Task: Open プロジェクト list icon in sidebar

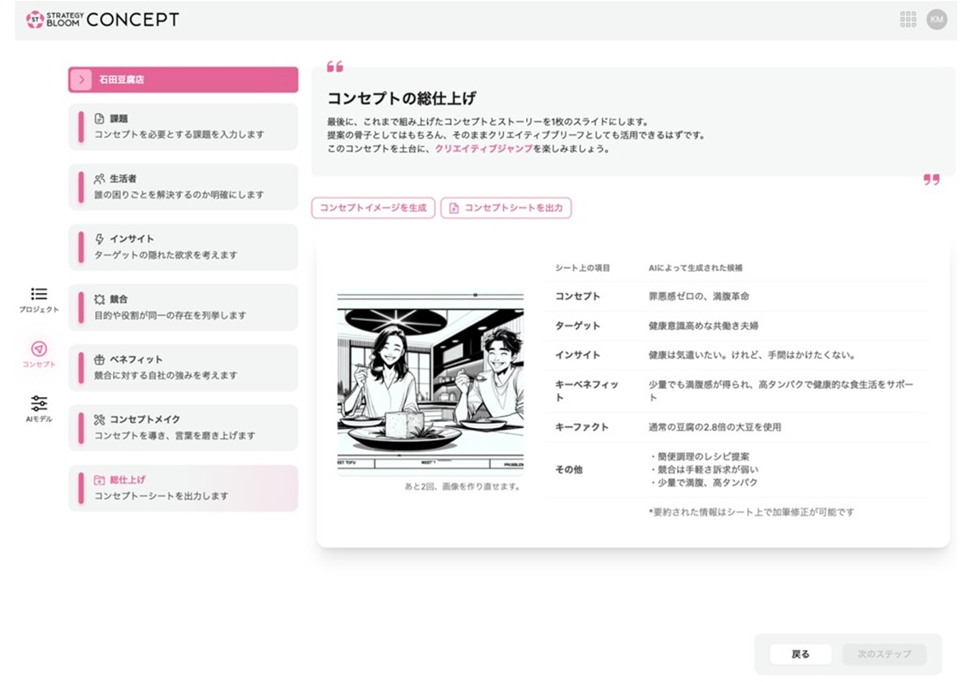Action: [x=39, y=294]
